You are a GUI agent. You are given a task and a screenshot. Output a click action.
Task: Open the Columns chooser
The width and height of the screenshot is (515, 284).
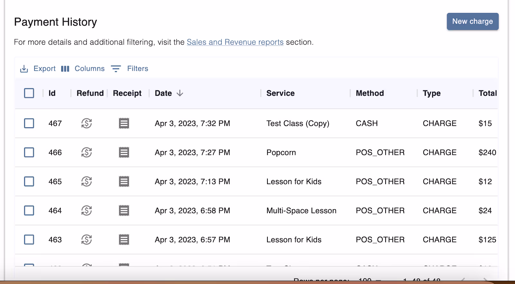(x=83, y=69)
